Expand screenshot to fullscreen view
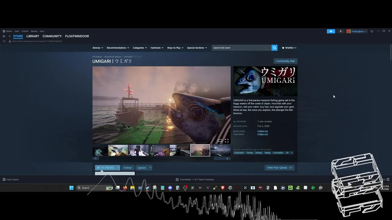 point(227,141)
